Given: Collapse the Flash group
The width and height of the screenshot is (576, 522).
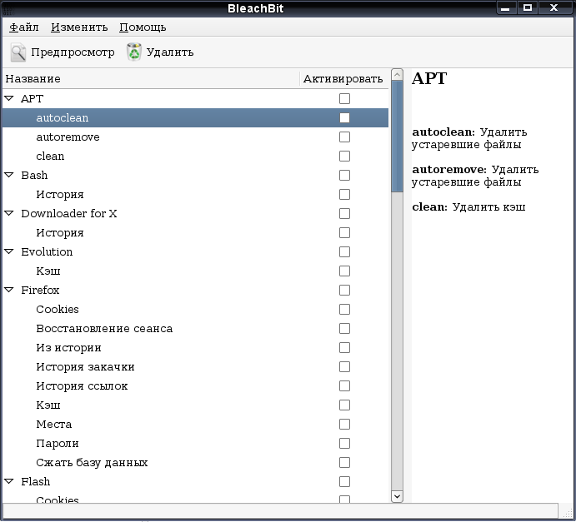Looking at the screenshot, I should (x=9, y=481).
